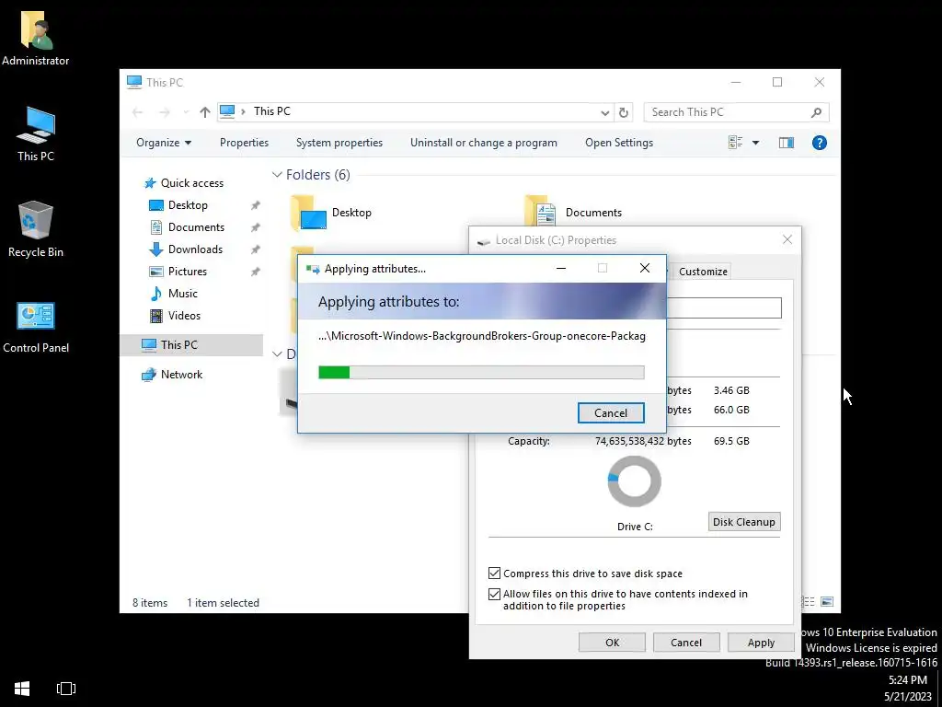Image resolution: width=942 pixels, height=707 pixels.
Task: Click Disk Cleanup button
Action: pos(743,522)
